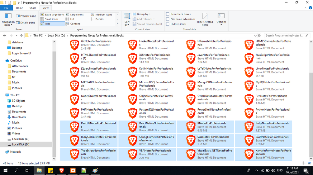Expand the layout gallery more arrow
This screenshot has width=313, height=175.
117,24
